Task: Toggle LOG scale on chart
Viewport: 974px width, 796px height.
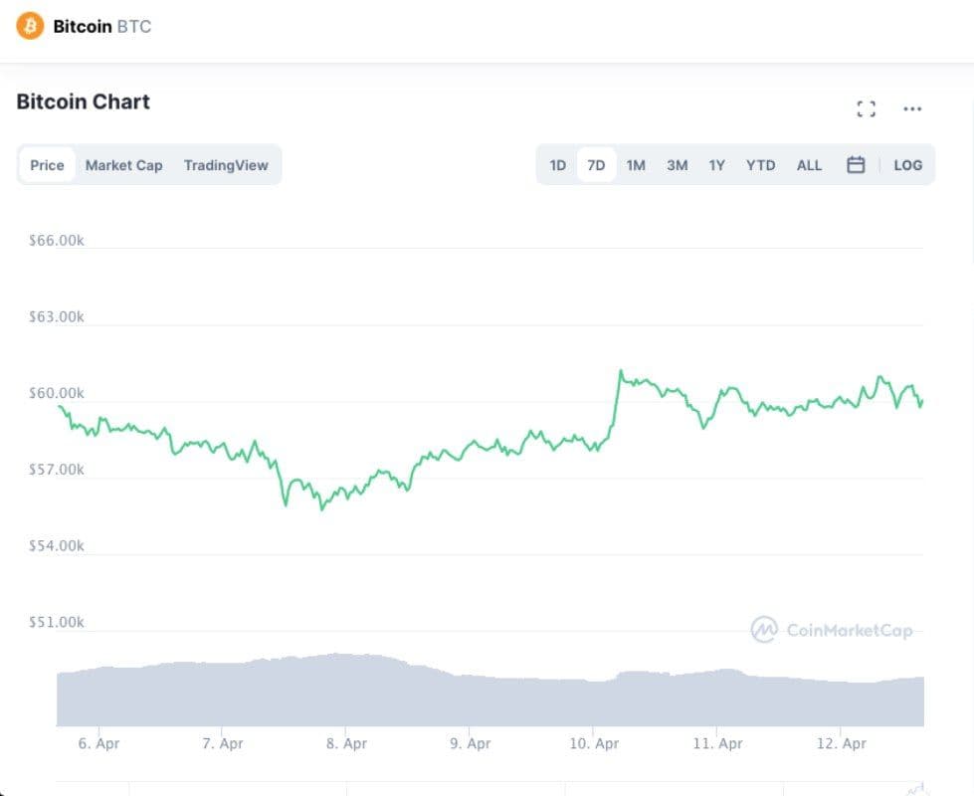Action: tap(907, 165)
